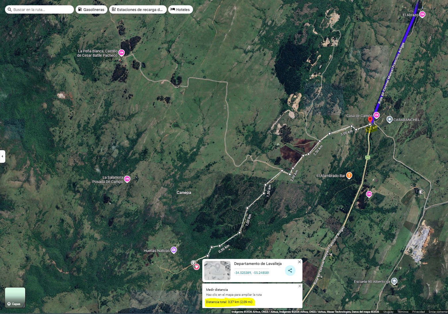This screenshot has width=448, height=314.
Task: Select the Huellas Nativas marker
Action: pyautogui.click(x=173, y=250)
